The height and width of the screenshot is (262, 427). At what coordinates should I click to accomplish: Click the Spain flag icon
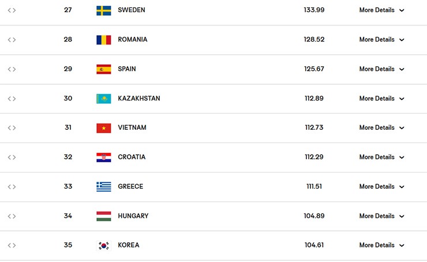[104, 69]
